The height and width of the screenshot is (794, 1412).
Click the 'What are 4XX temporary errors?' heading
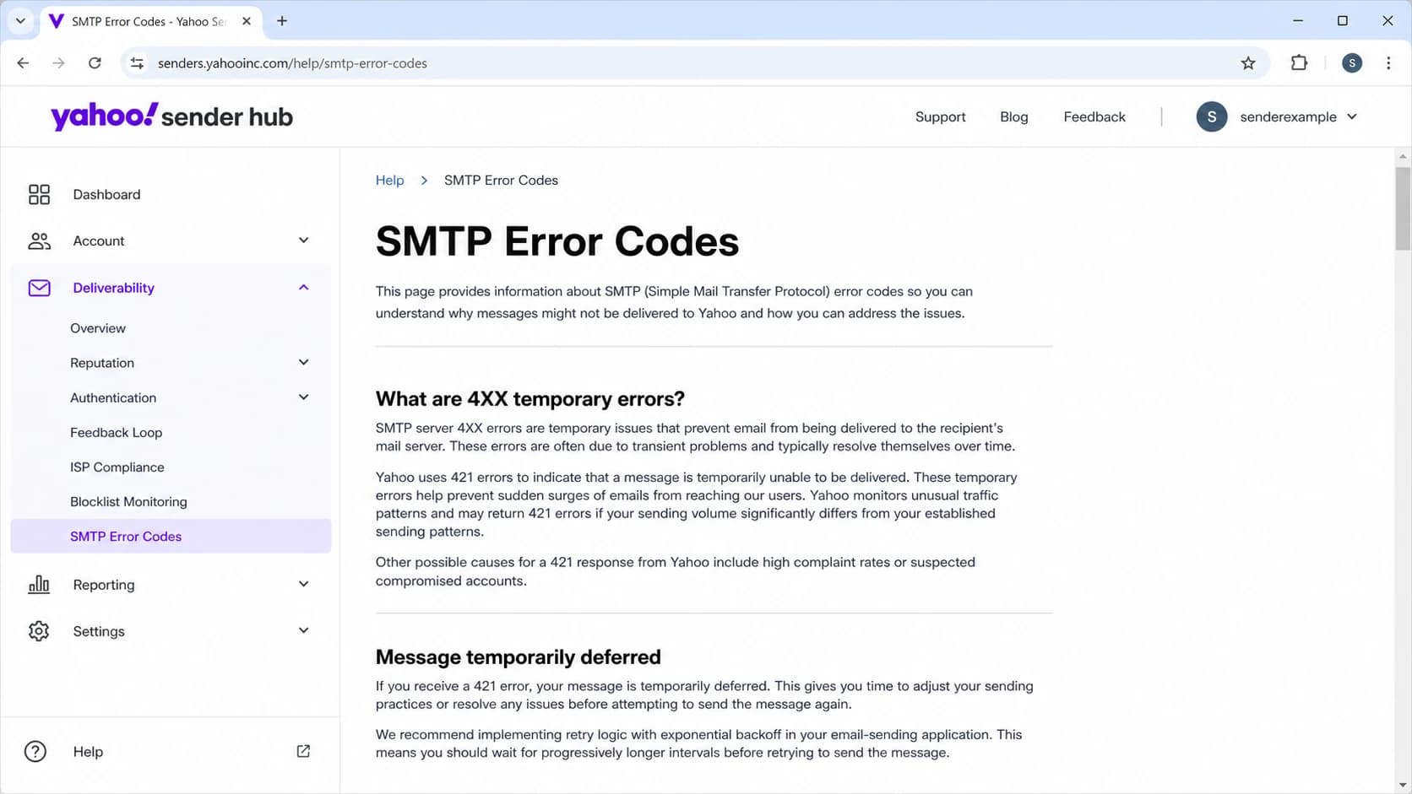click(529, 398)
